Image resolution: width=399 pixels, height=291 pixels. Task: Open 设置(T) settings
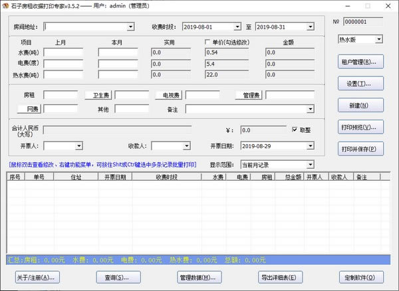point(360,84)
